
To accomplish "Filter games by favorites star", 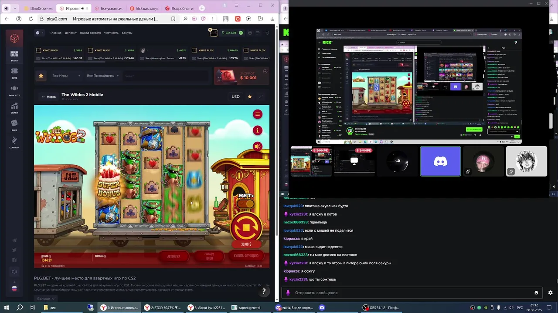I will coord(41,76).
